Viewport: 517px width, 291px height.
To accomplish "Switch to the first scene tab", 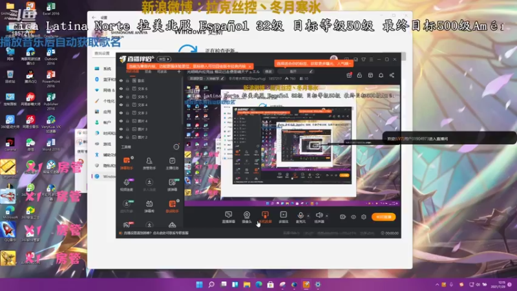I will (x=132, y=72).
